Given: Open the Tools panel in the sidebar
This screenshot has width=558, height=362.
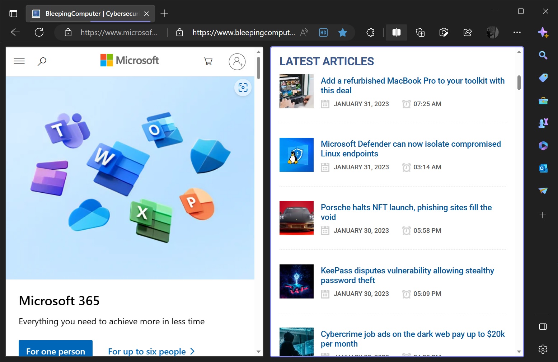Looking at the screenshot, I should pos(543,101).
